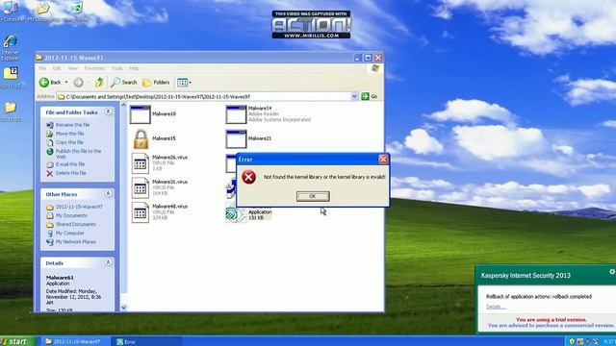Collapse the Details panel
The height and width of the screenshot is (346, 616).
(x=108, y=262)
